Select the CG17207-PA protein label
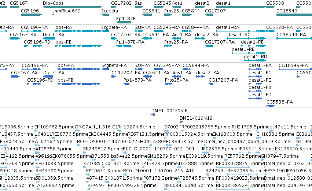 [x=223, y=80]
